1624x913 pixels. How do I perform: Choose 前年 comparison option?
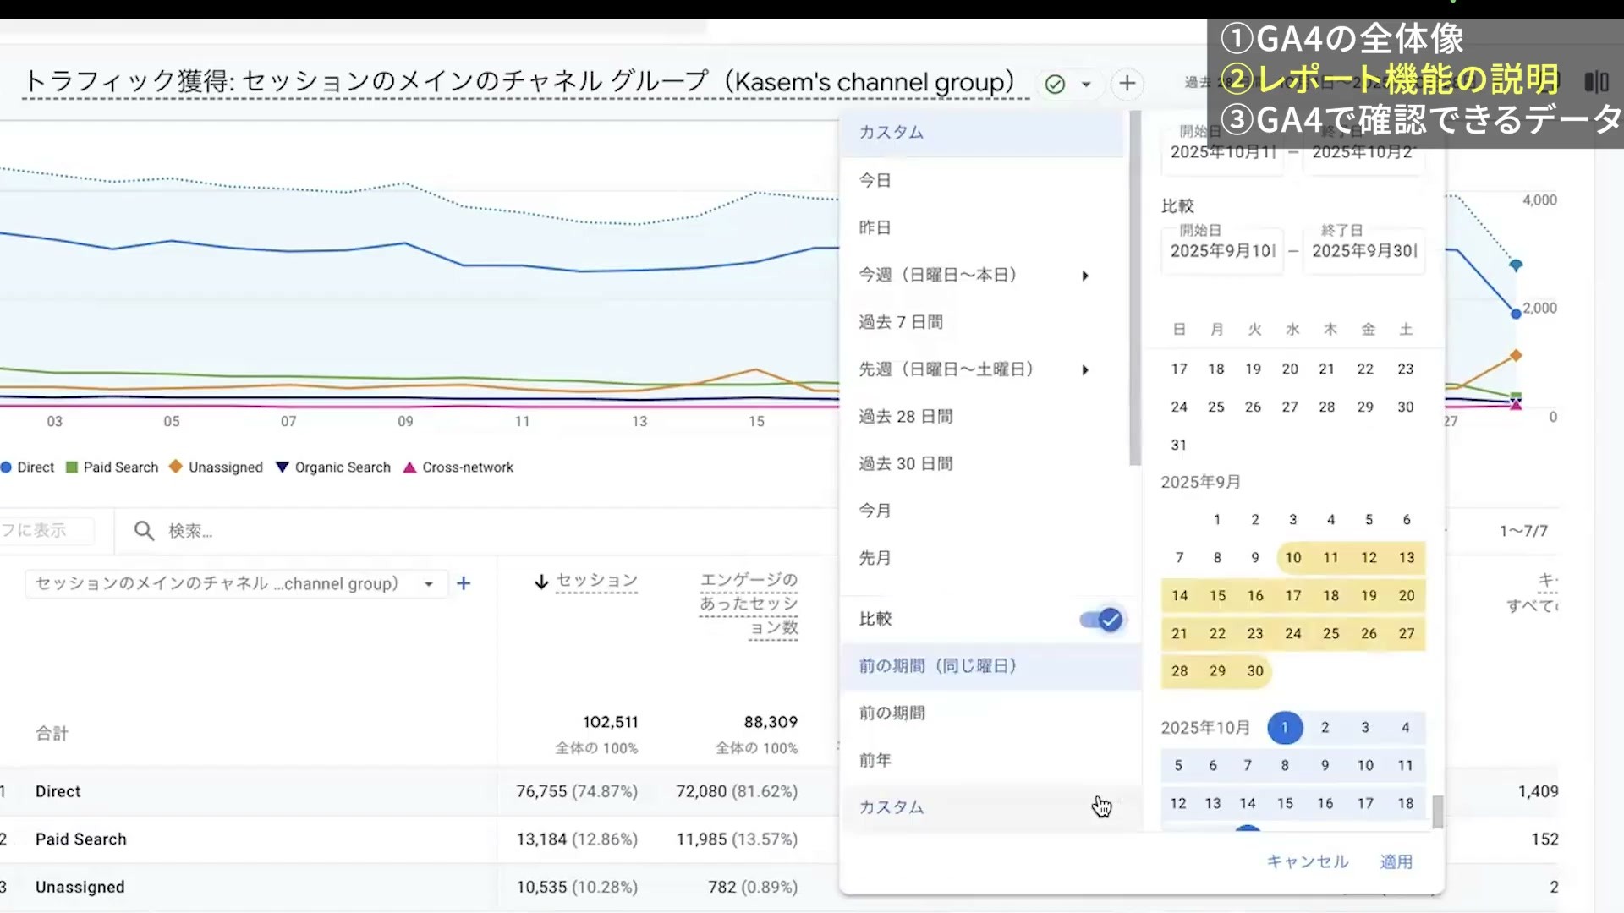coord(990,761)
